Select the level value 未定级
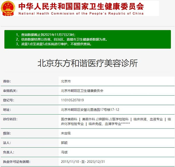Image resolution: width=175 pixels, height=167 pixels. click(66, 133)
